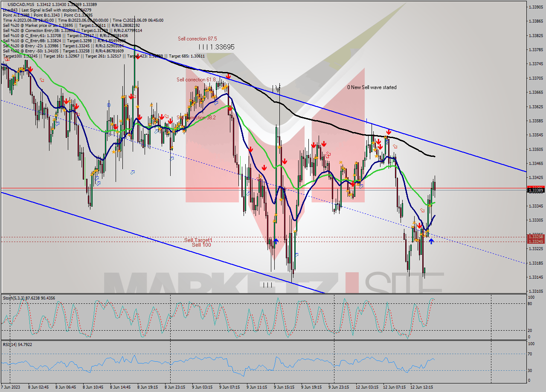The height and width of the screenshot is (392, 546).
Task: Click the '7 Jun 2023' time axis label
Action: click(x=10, y=387)
